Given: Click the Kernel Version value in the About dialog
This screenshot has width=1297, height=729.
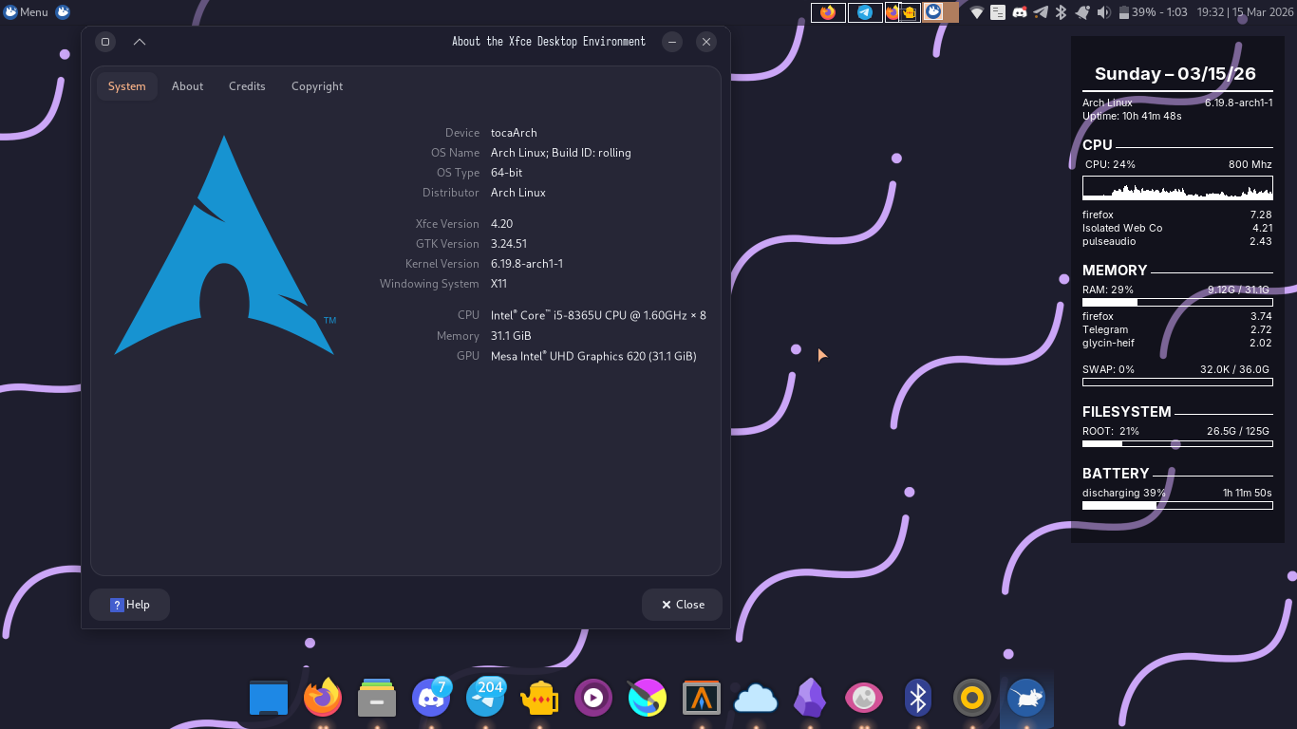Looking at the screenshot, I should point(527,264).
